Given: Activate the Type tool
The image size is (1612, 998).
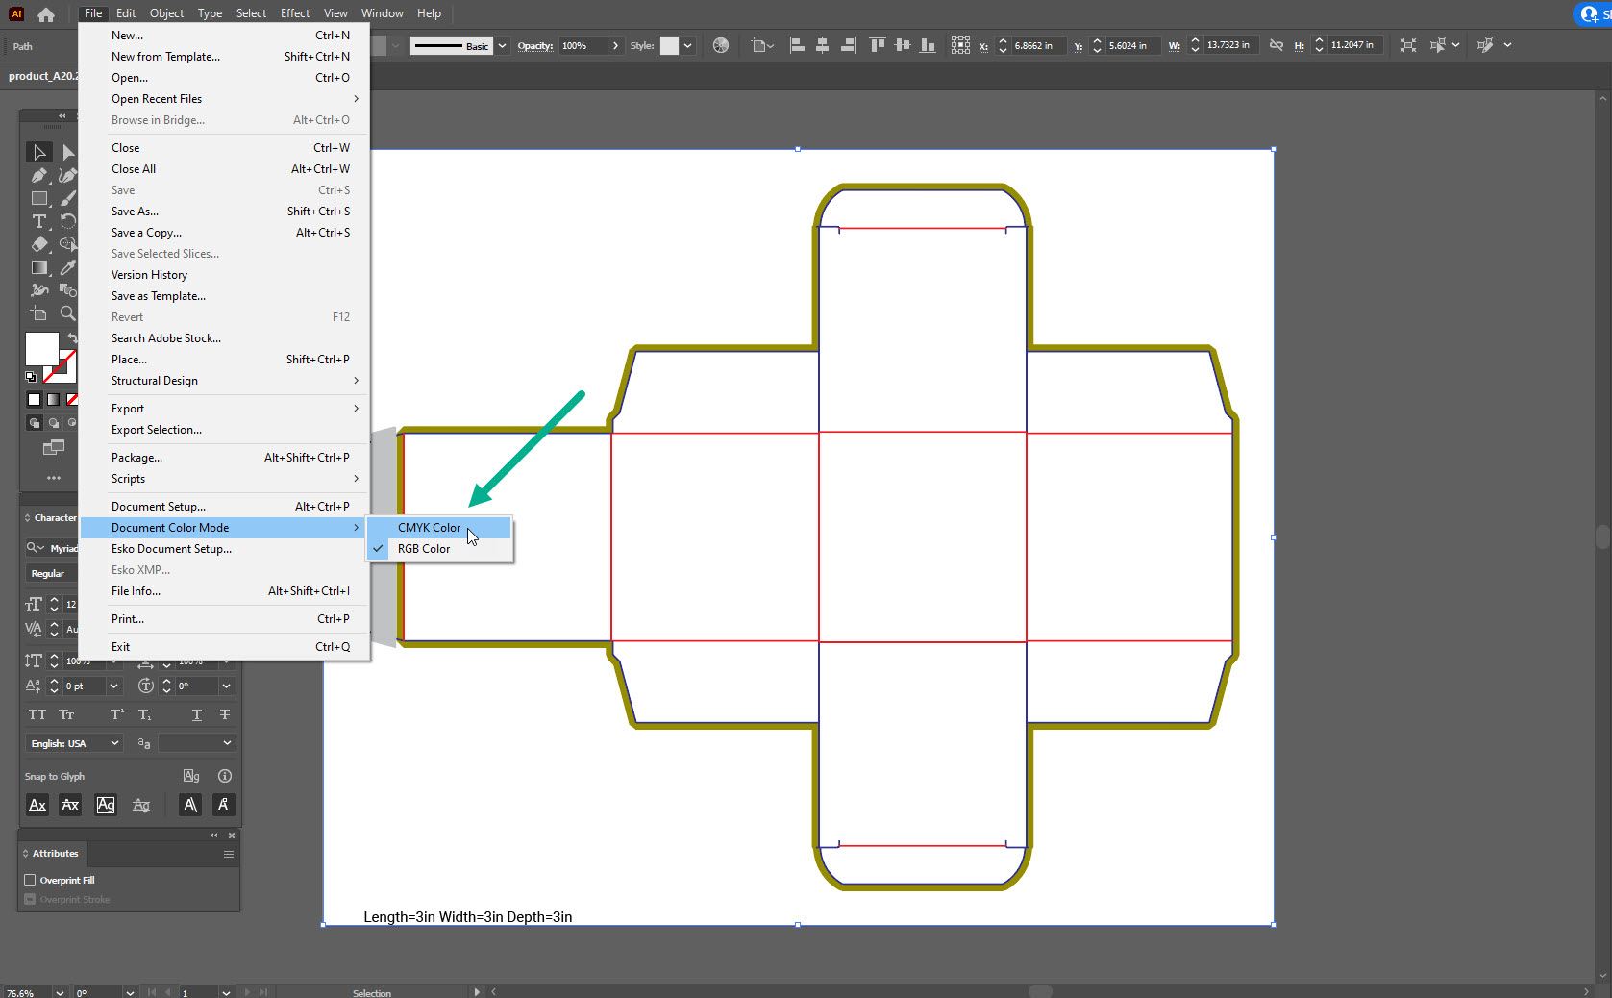Looking at the screenshot, I should click(38, 221).
